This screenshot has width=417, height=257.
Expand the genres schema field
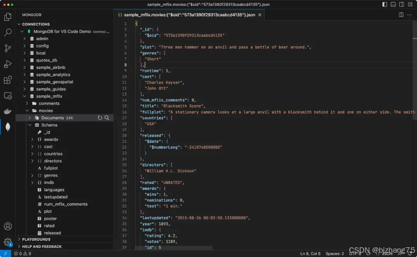click(32, 175)
